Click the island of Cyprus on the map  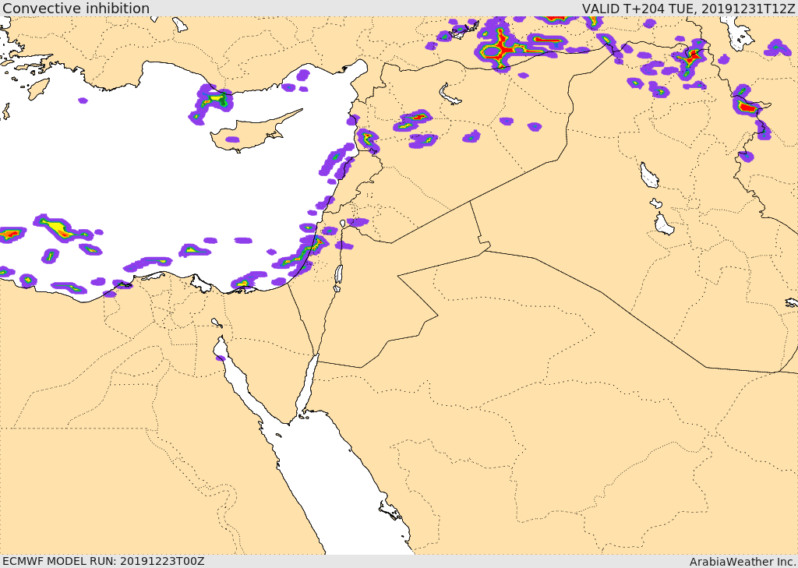250,132
